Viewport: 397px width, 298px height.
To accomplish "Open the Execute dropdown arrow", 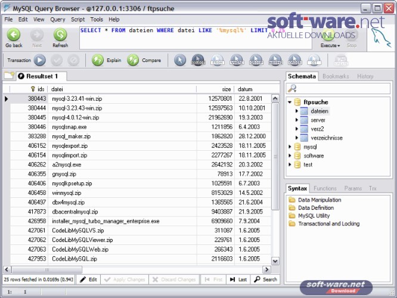I will coord(339,46).
